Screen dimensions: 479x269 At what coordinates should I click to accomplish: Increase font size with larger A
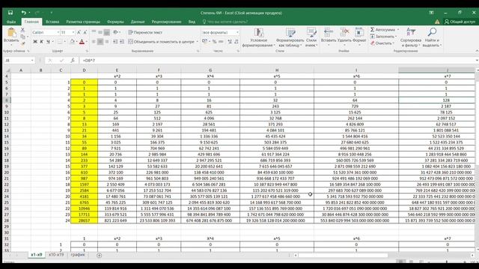tap(79, 32)
